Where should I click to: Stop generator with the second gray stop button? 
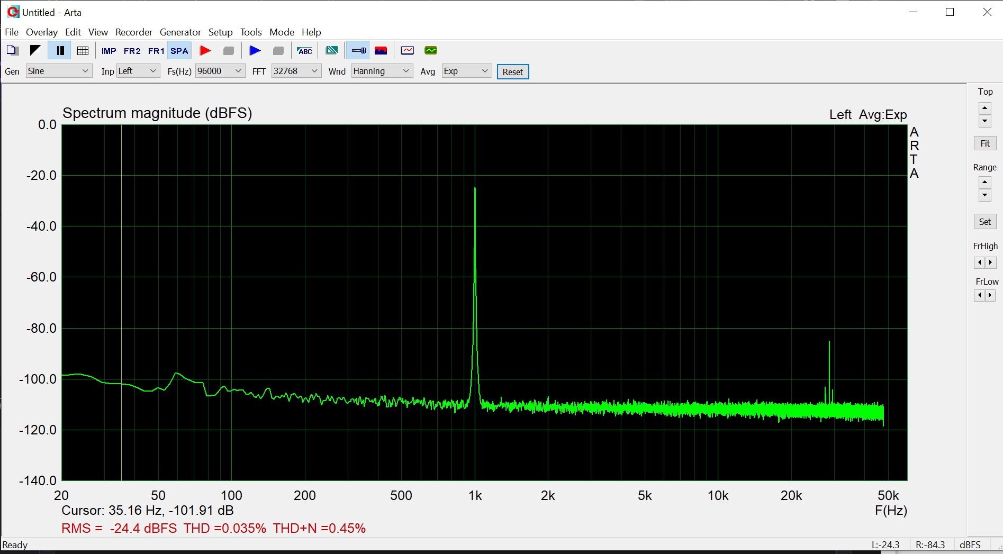(278, 51)
